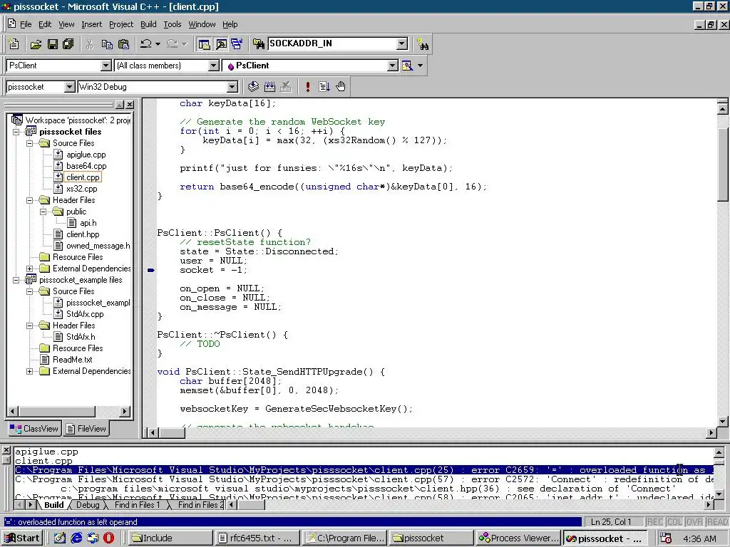Open the Project menu
Viewport: 730px width, 547px height.
tap(121, 24)
